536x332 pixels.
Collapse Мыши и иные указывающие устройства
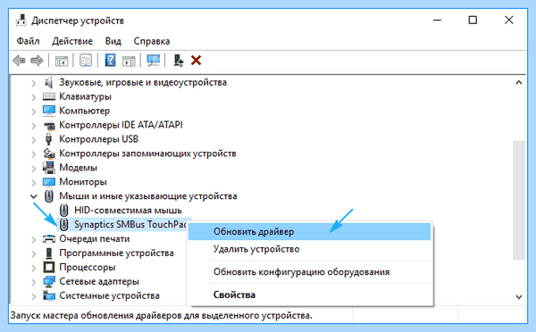click(34, 196)
